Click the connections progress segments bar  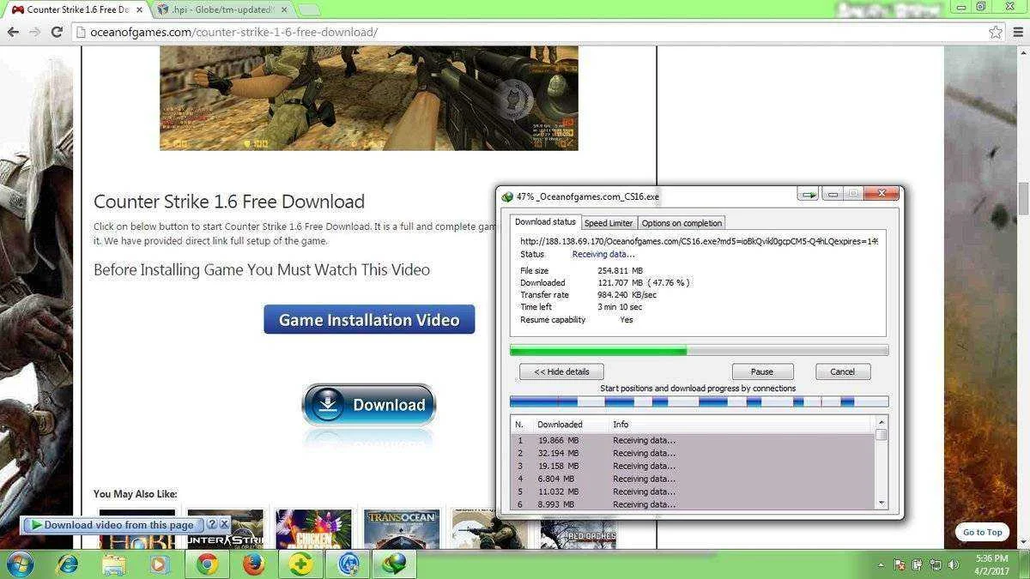tap(699, 401)
